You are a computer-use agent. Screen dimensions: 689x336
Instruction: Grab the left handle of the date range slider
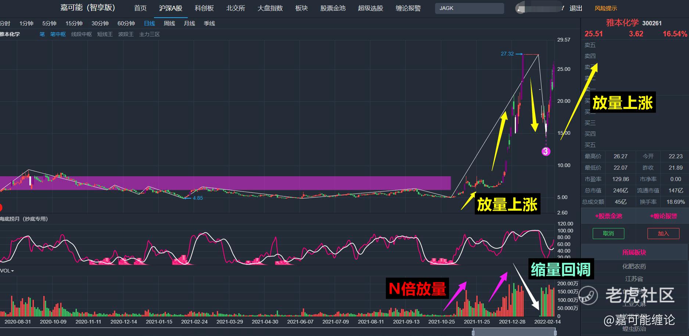pyautogui.click(x=473, y=332)
